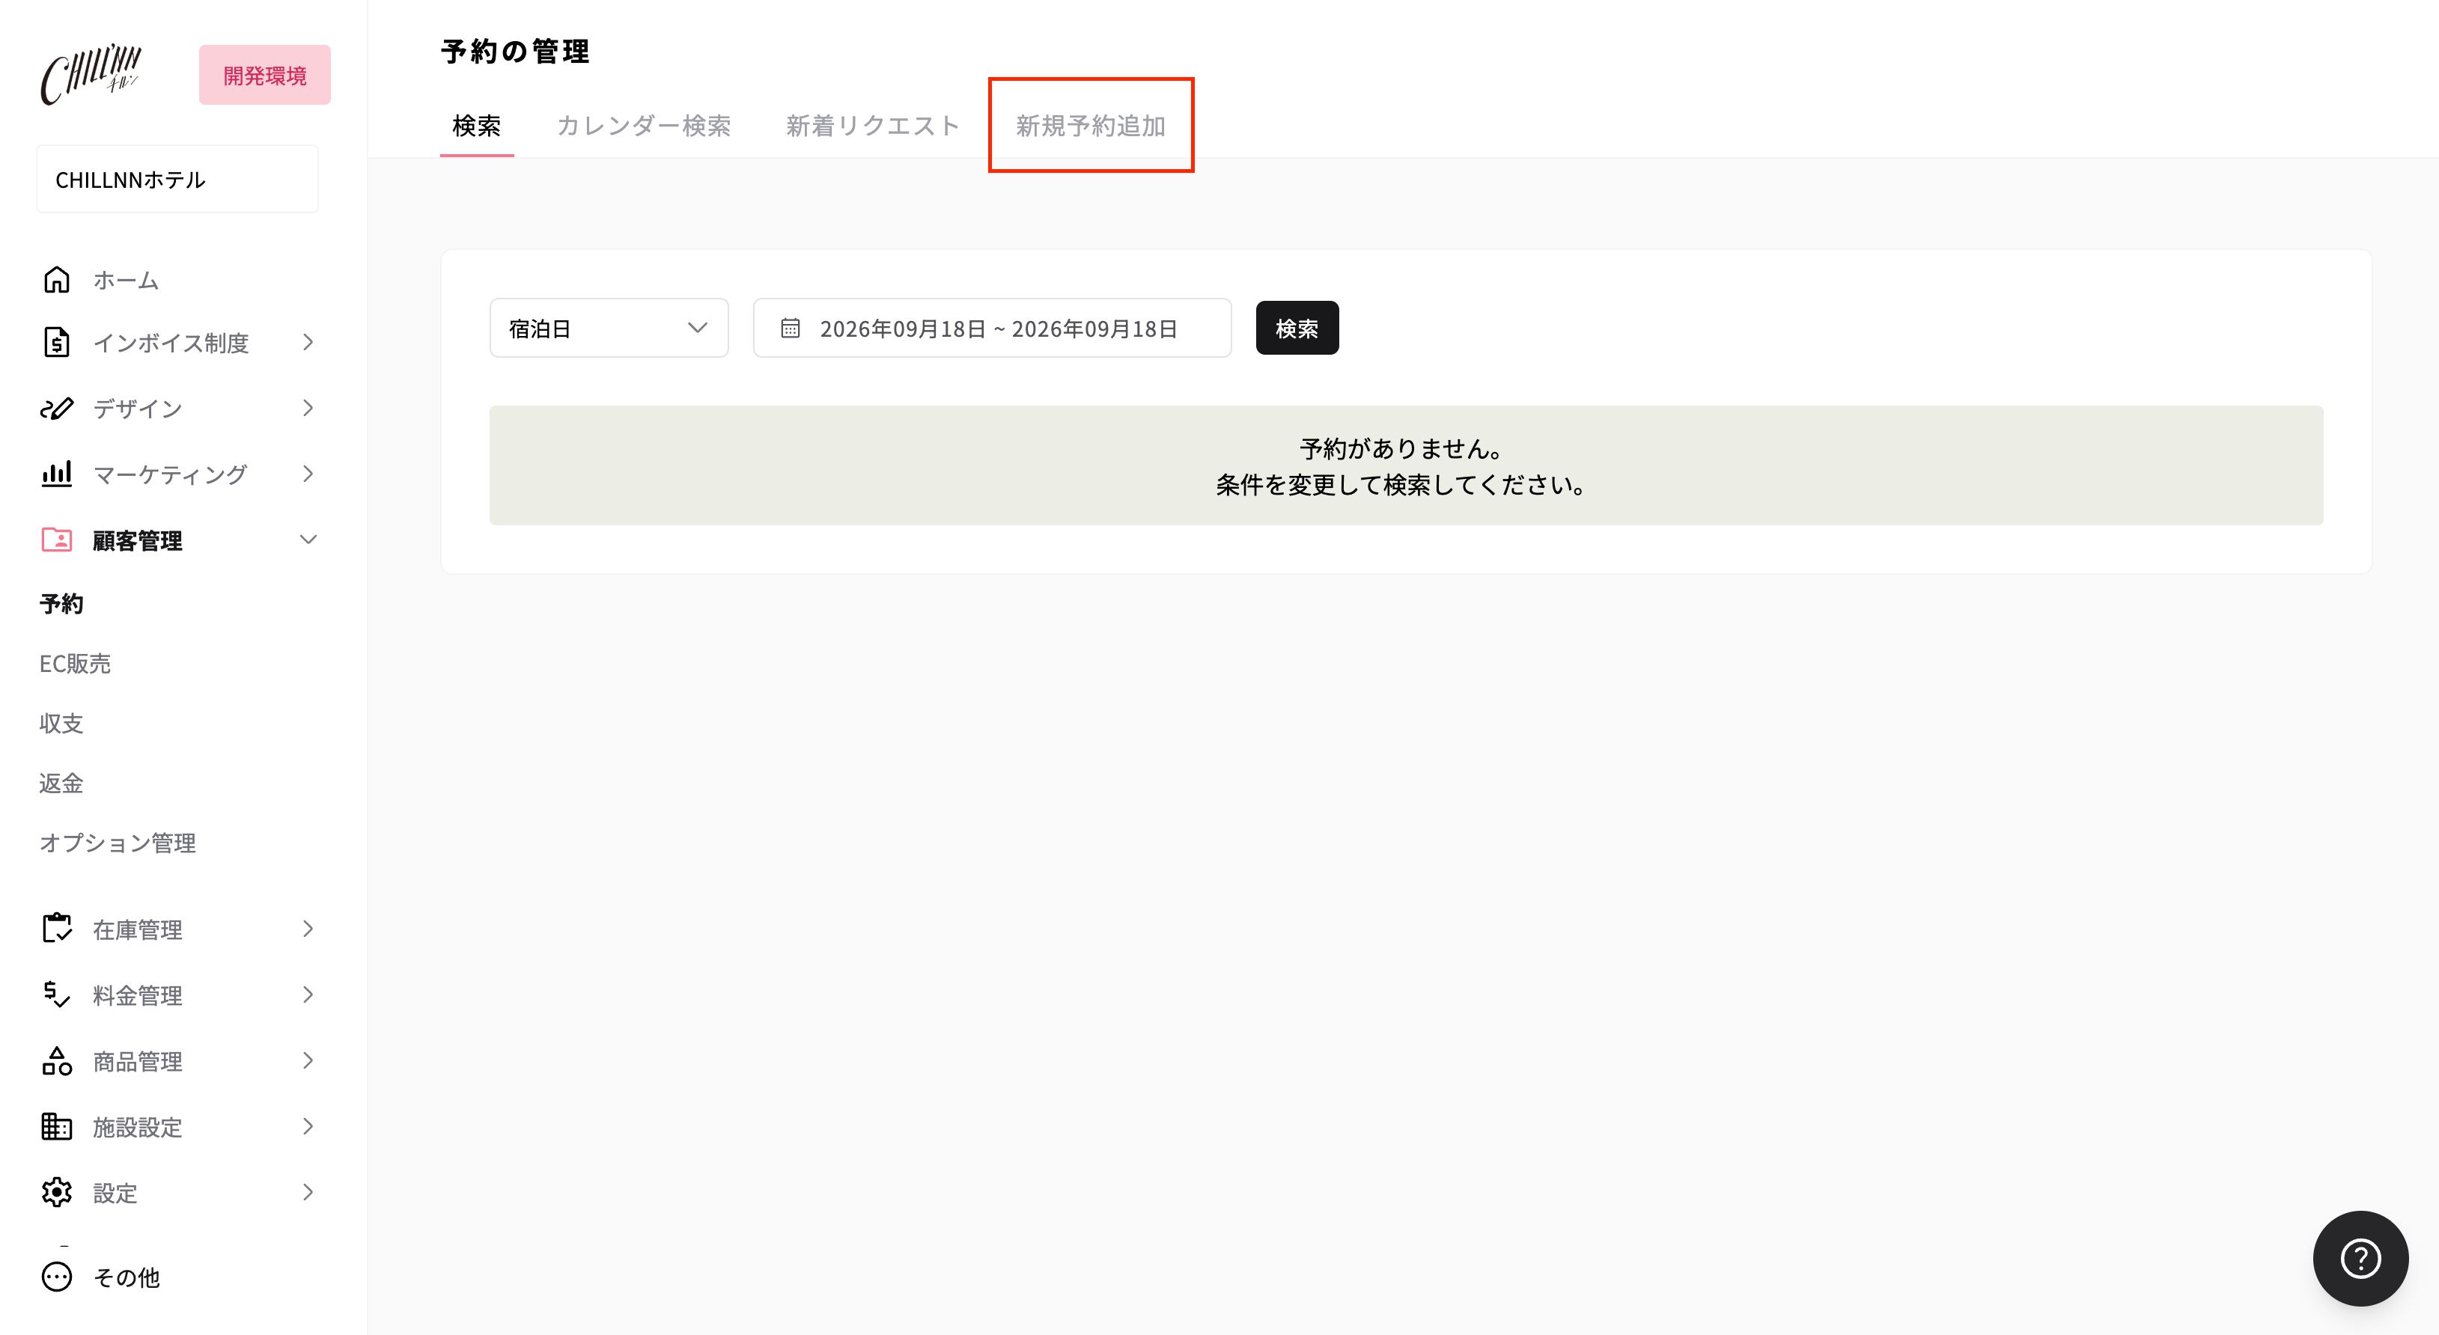Screen dimensions: 2439x1335
Task: Open the 収支 submenu item
Action: click(61, 724)
